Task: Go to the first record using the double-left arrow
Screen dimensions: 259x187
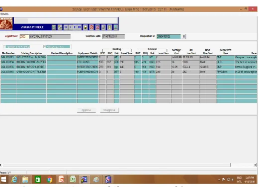Action: [66, 27]
